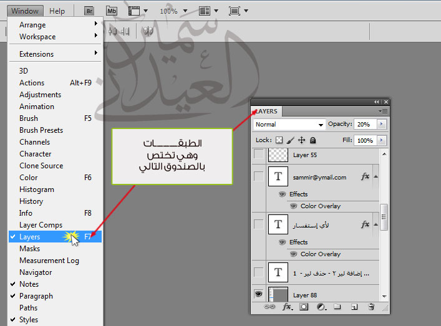Open the Opacity slider arrow

(382, 124)
